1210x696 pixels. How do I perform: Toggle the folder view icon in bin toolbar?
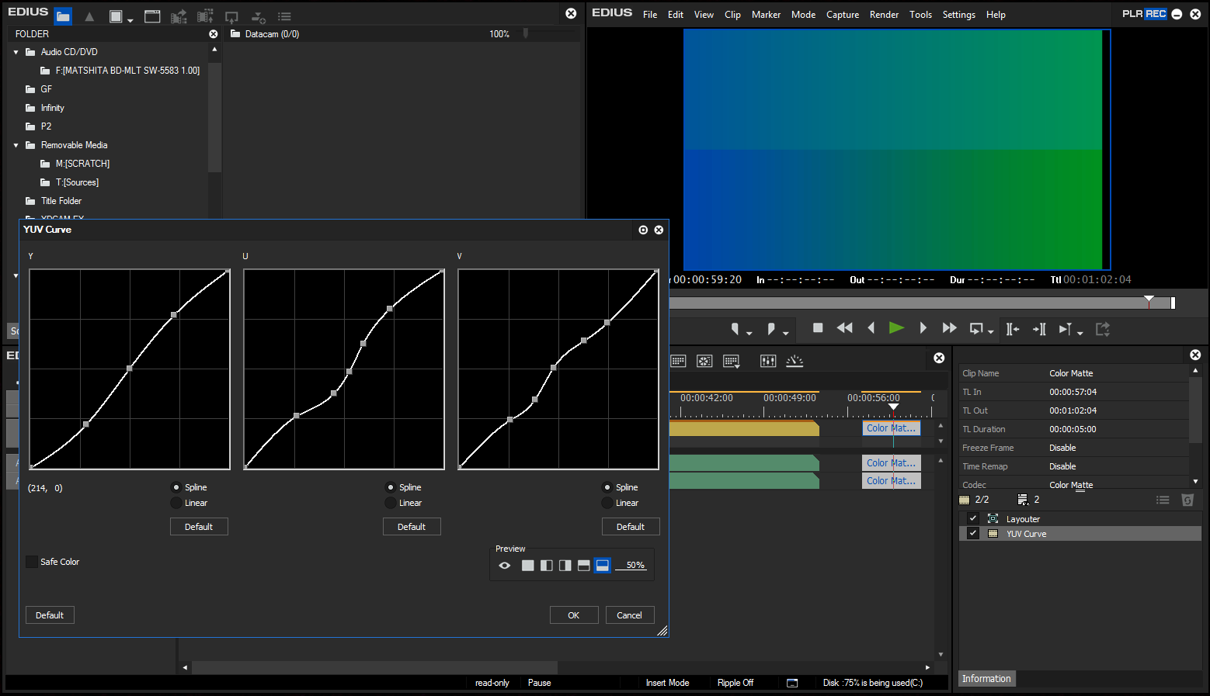63,16
